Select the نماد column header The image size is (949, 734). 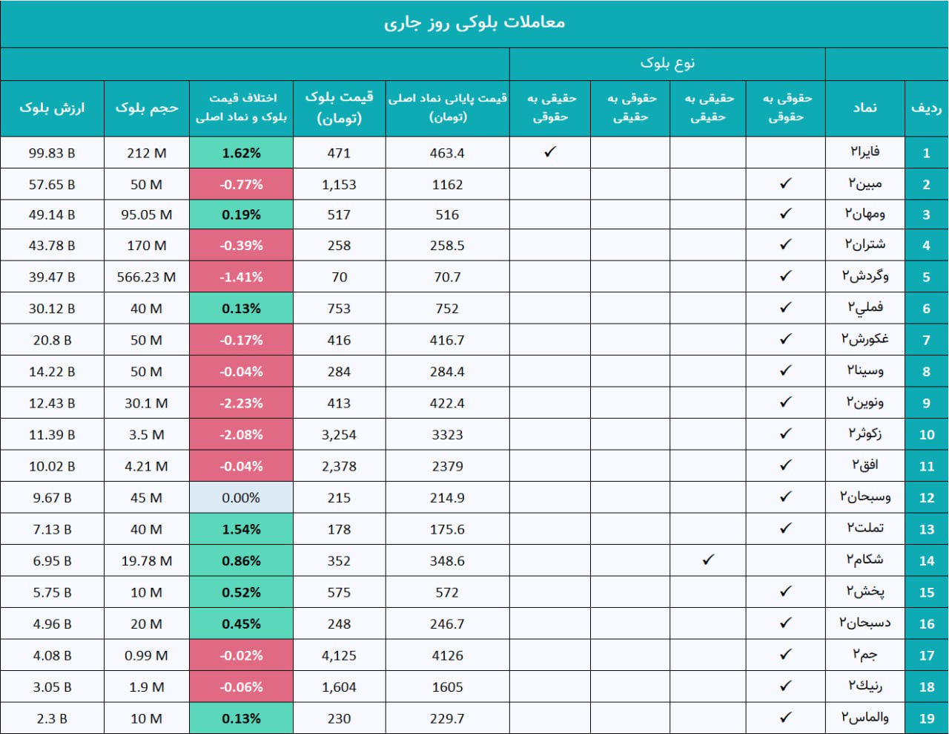[864, 108]
